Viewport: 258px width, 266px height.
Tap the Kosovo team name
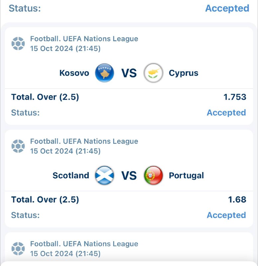click(x=74, y=73)
